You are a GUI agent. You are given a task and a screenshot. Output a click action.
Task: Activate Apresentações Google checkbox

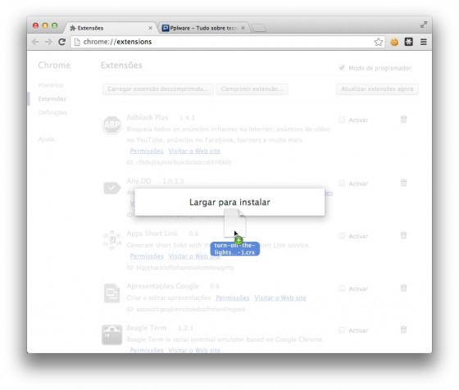pos(341,288)
